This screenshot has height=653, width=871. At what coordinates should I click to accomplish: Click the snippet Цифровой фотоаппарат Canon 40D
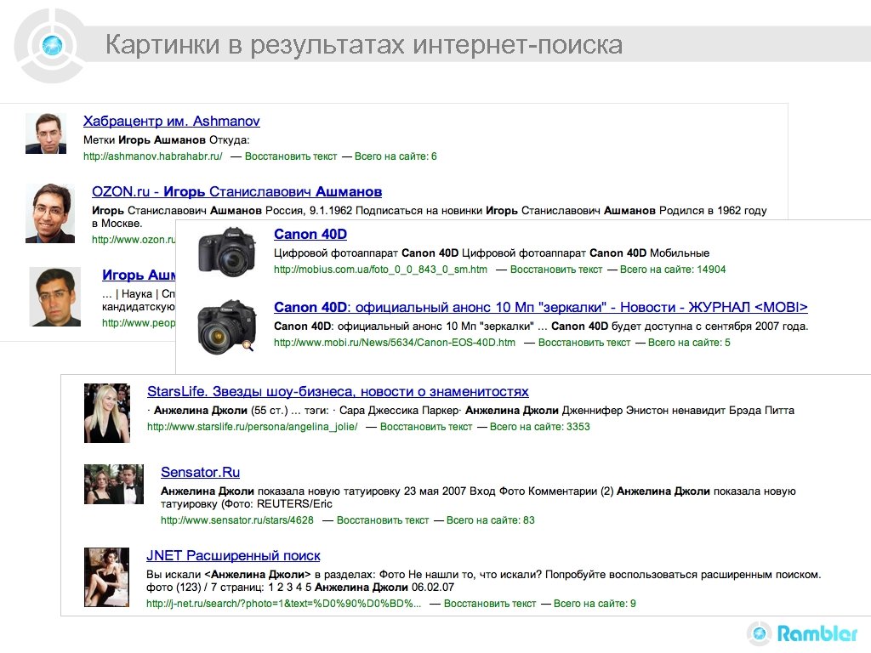click(492, 253)
